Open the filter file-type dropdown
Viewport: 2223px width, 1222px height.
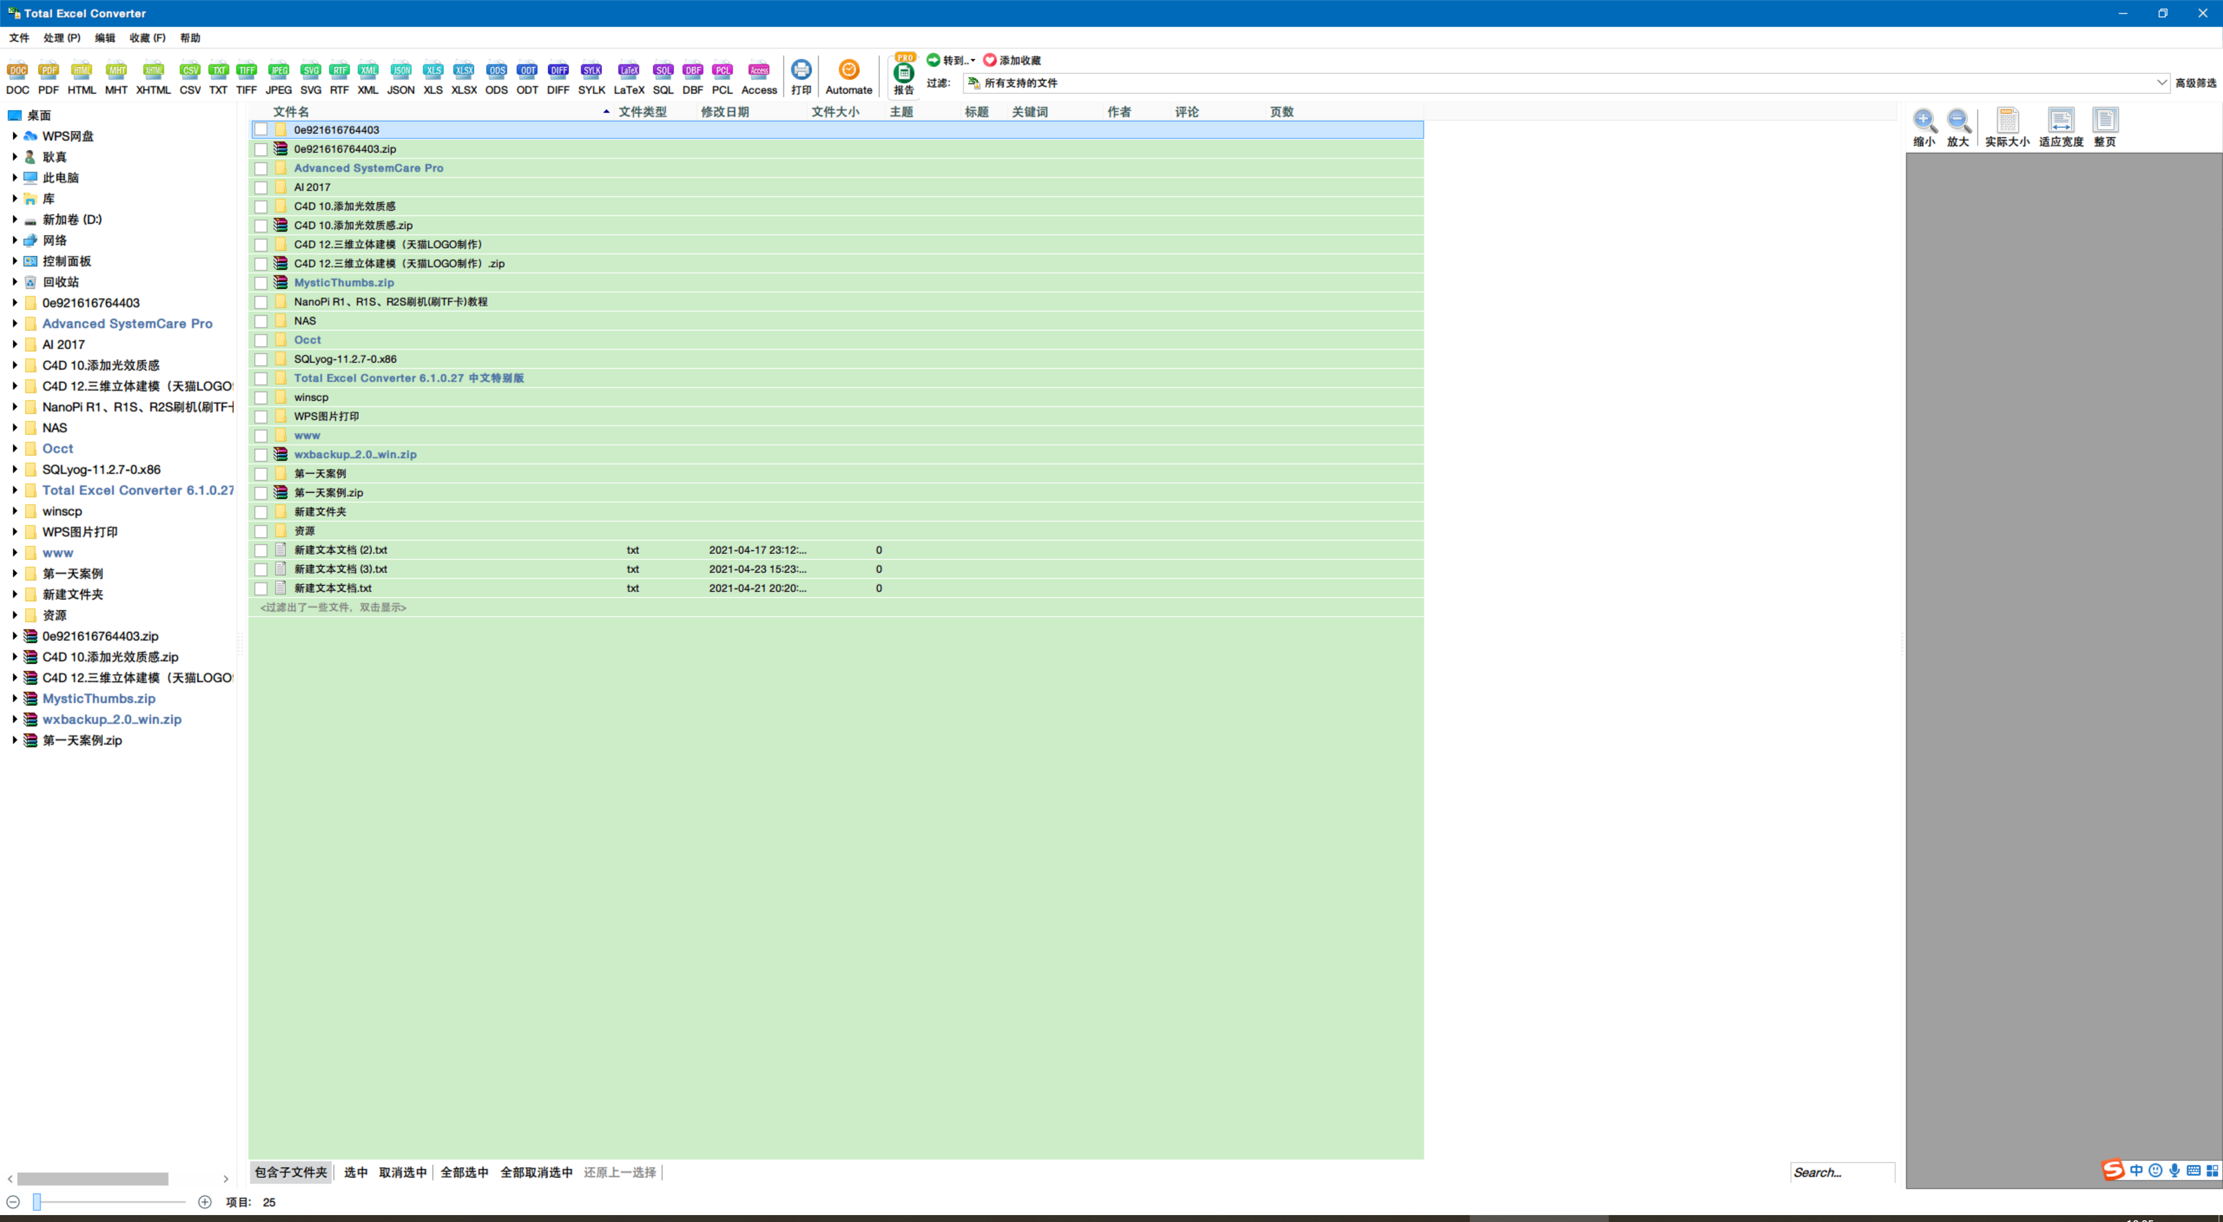pos(2161,83)
